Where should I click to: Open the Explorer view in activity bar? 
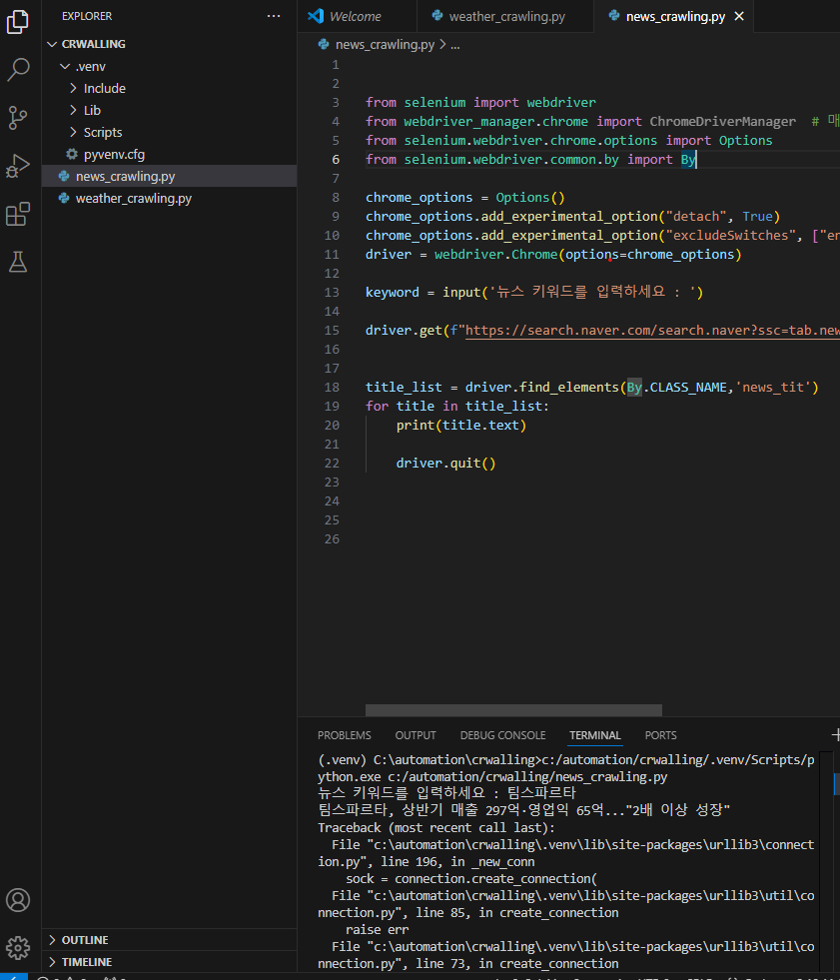point(18,22)
